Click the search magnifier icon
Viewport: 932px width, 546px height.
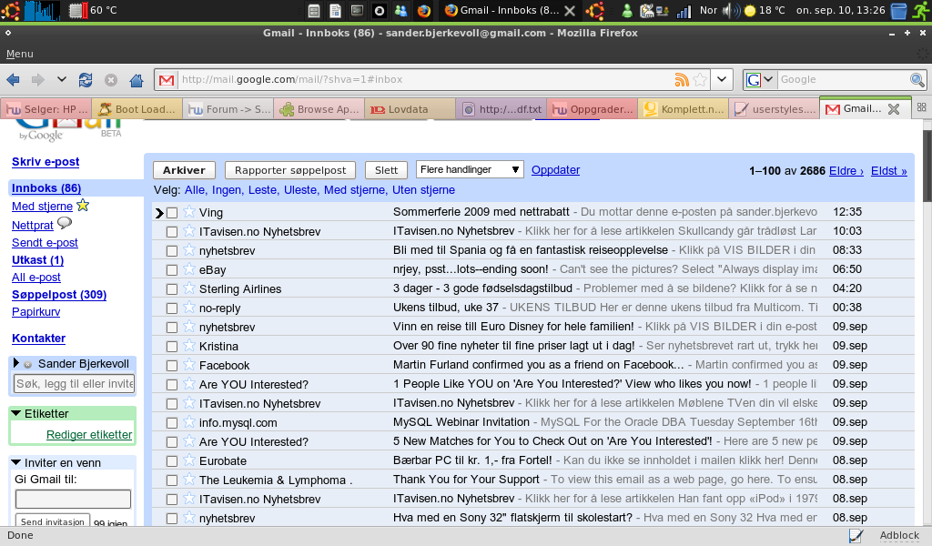[x=917, y=79]
